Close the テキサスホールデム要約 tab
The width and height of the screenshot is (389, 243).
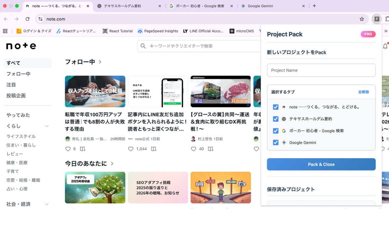coord(160,6)
